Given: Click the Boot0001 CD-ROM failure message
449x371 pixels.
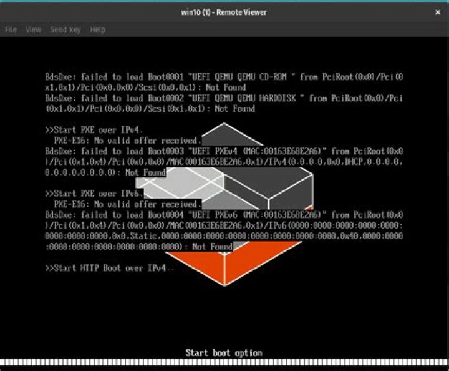Looking at the screenshot, I should [x=224, y=82].
